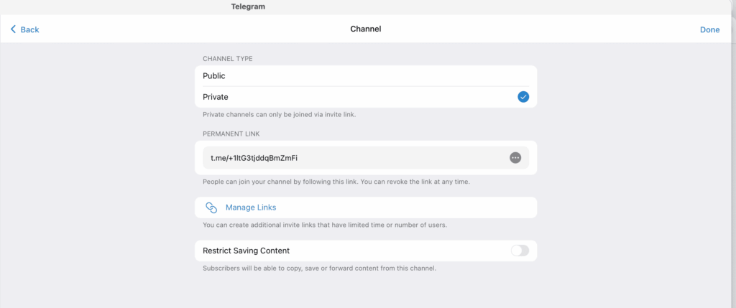Toggle the Restrict Saving Content switch
The height and width of the screenshot is (308, 736).
point(519,251)
